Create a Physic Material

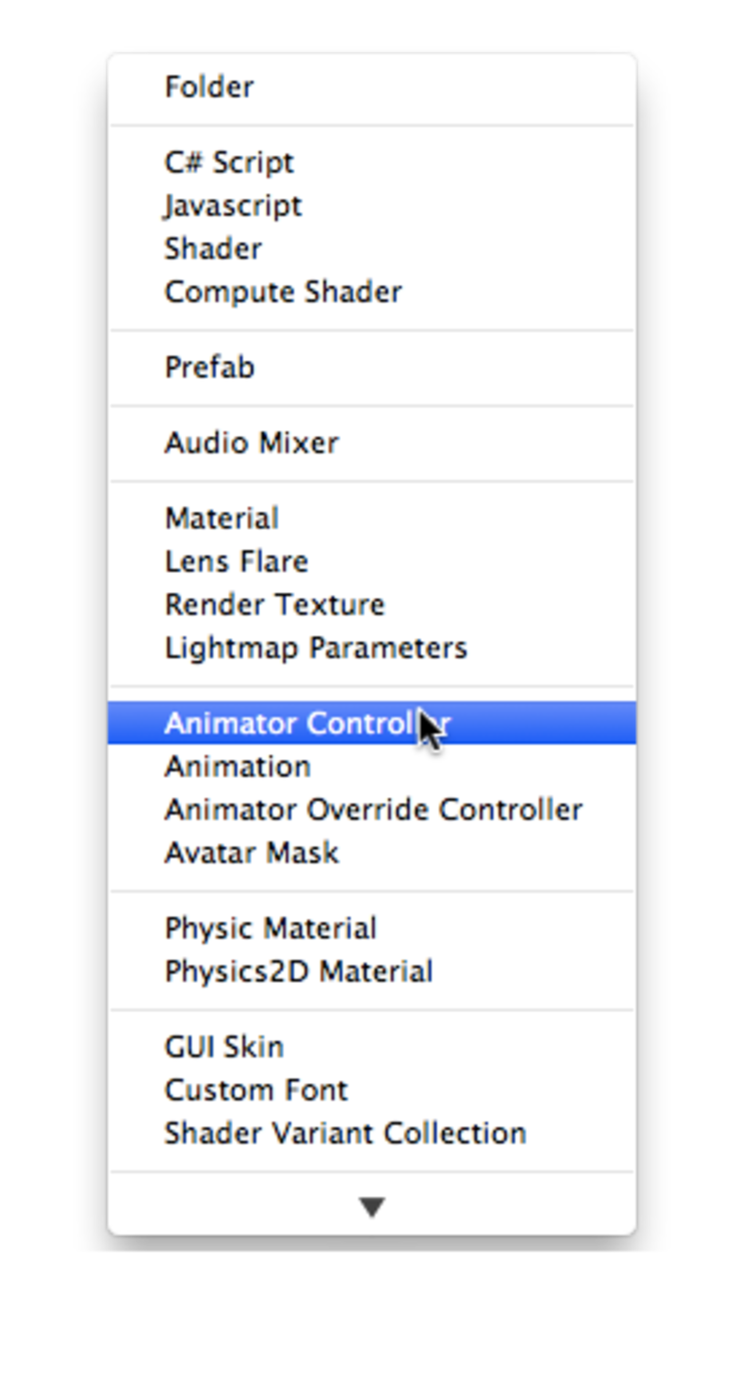[271, 928]
